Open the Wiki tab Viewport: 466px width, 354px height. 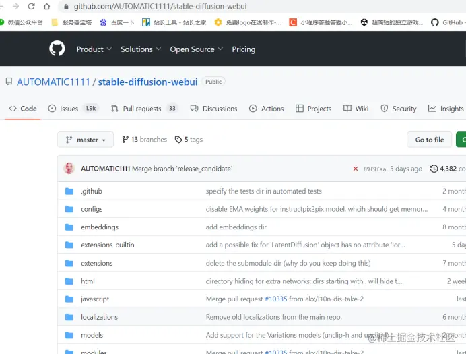pos(356,109)
